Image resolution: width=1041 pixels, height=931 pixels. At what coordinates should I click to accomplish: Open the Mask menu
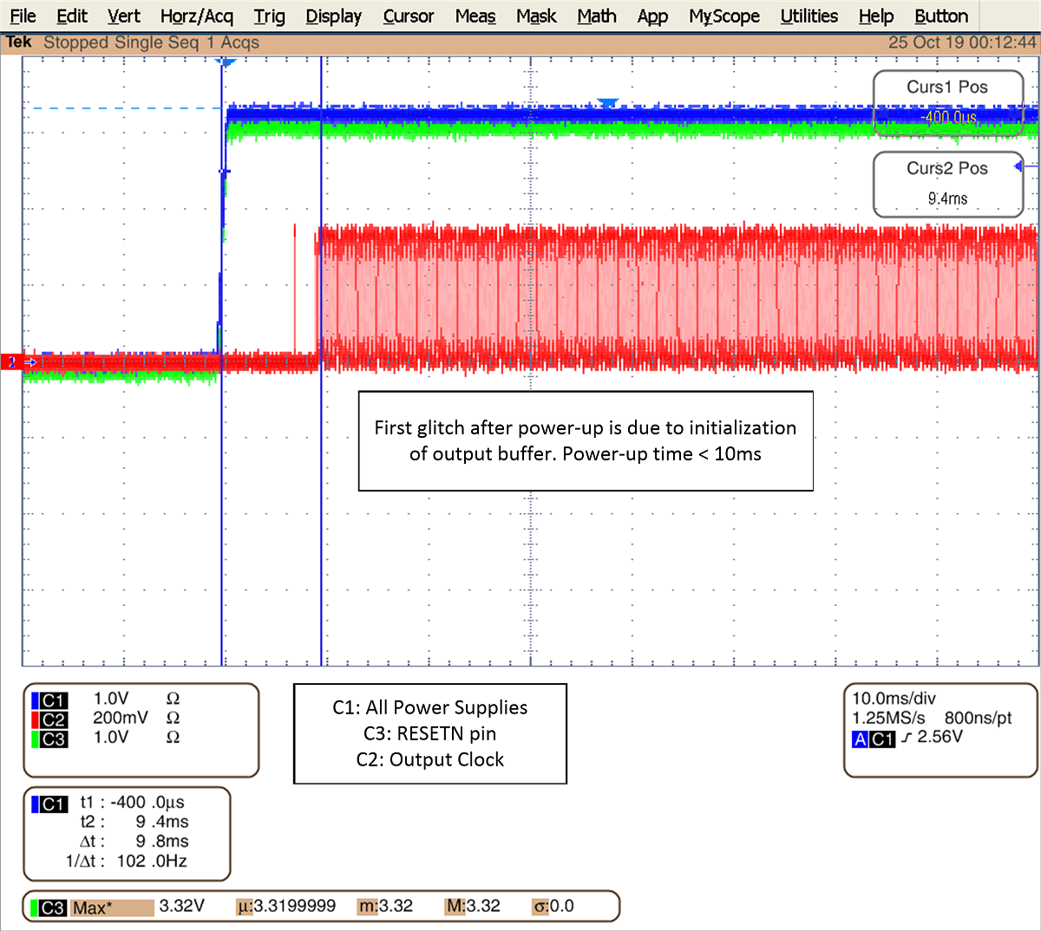click(535, 16)
